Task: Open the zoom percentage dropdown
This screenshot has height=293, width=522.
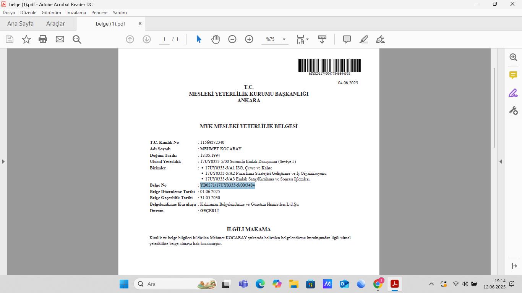Action: pyautogui.click(x=284, y=39)
